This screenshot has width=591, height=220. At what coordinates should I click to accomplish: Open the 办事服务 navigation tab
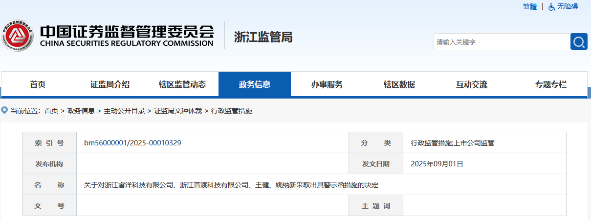pos(327,84)
